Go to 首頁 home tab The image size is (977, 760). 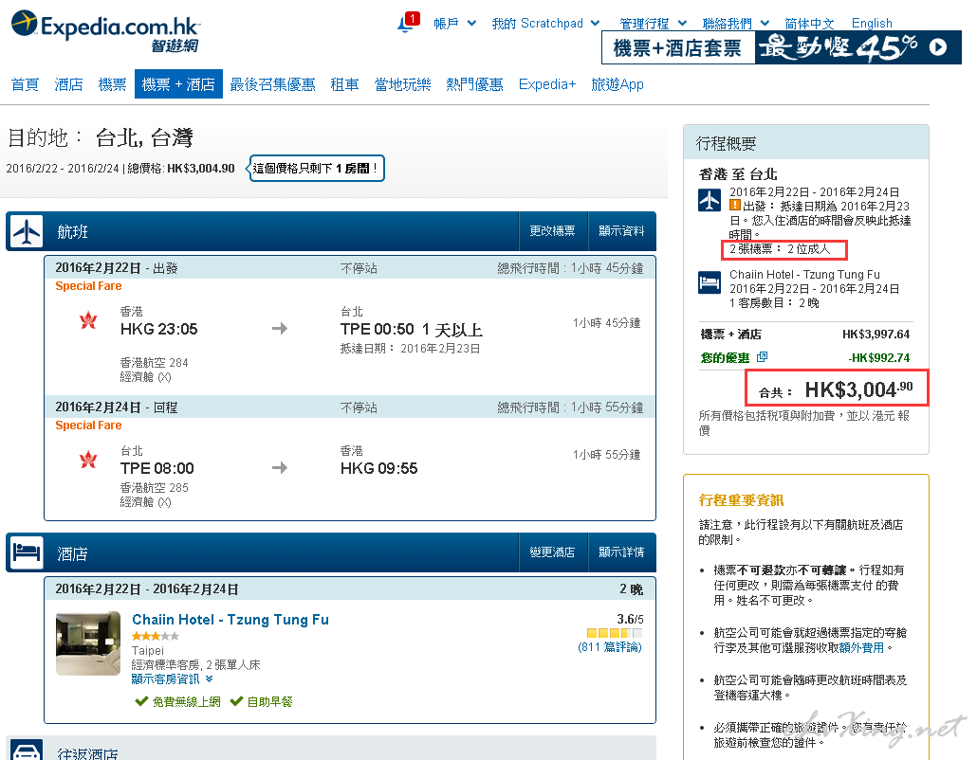pos(25,84)
